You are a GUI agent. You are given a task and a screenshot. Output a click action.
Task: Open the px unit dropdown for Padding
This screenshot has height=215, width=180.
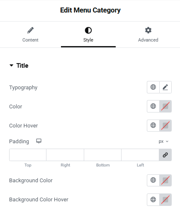coord(163,142)
